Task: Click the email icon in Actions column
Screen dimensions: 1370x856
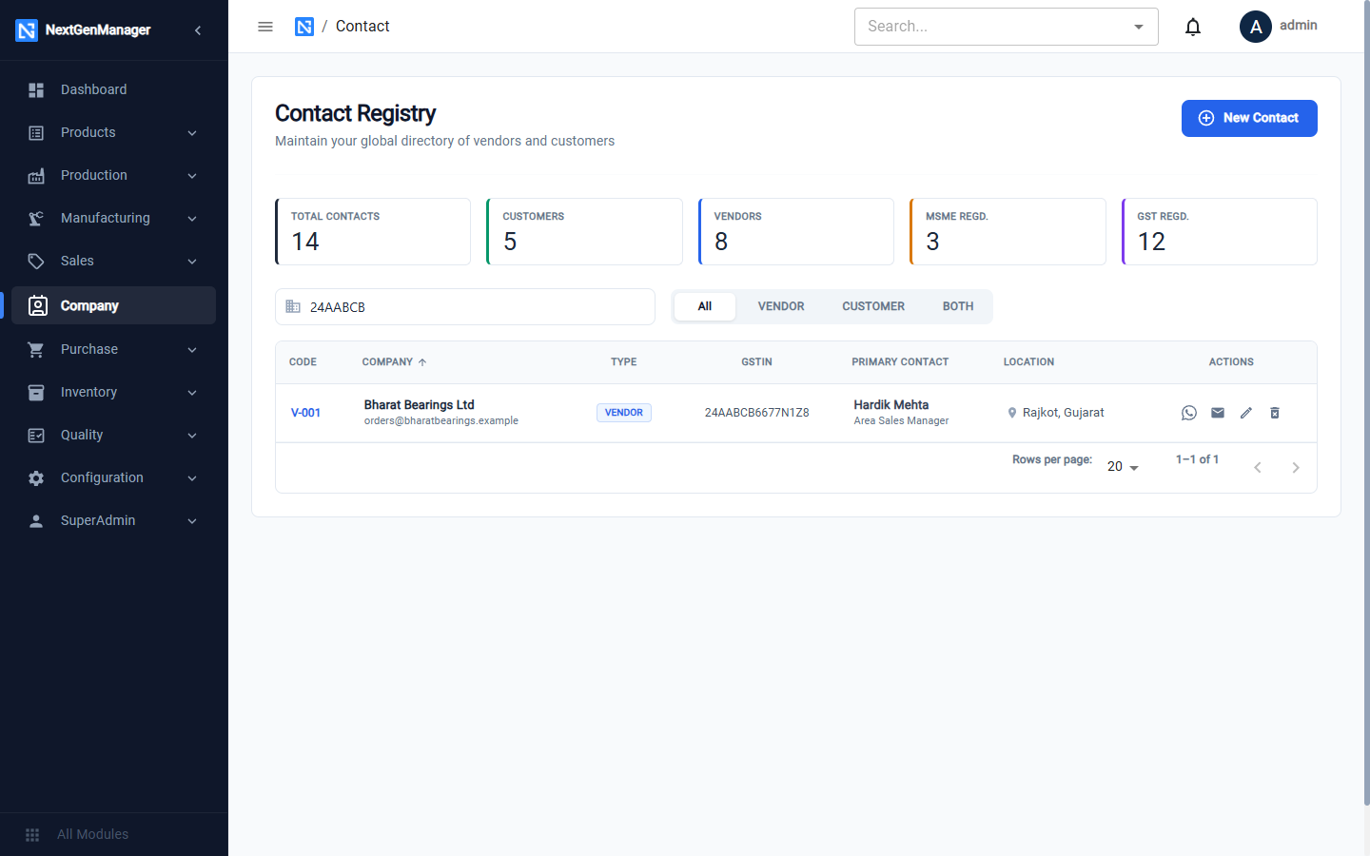Action: (1218, 413)
